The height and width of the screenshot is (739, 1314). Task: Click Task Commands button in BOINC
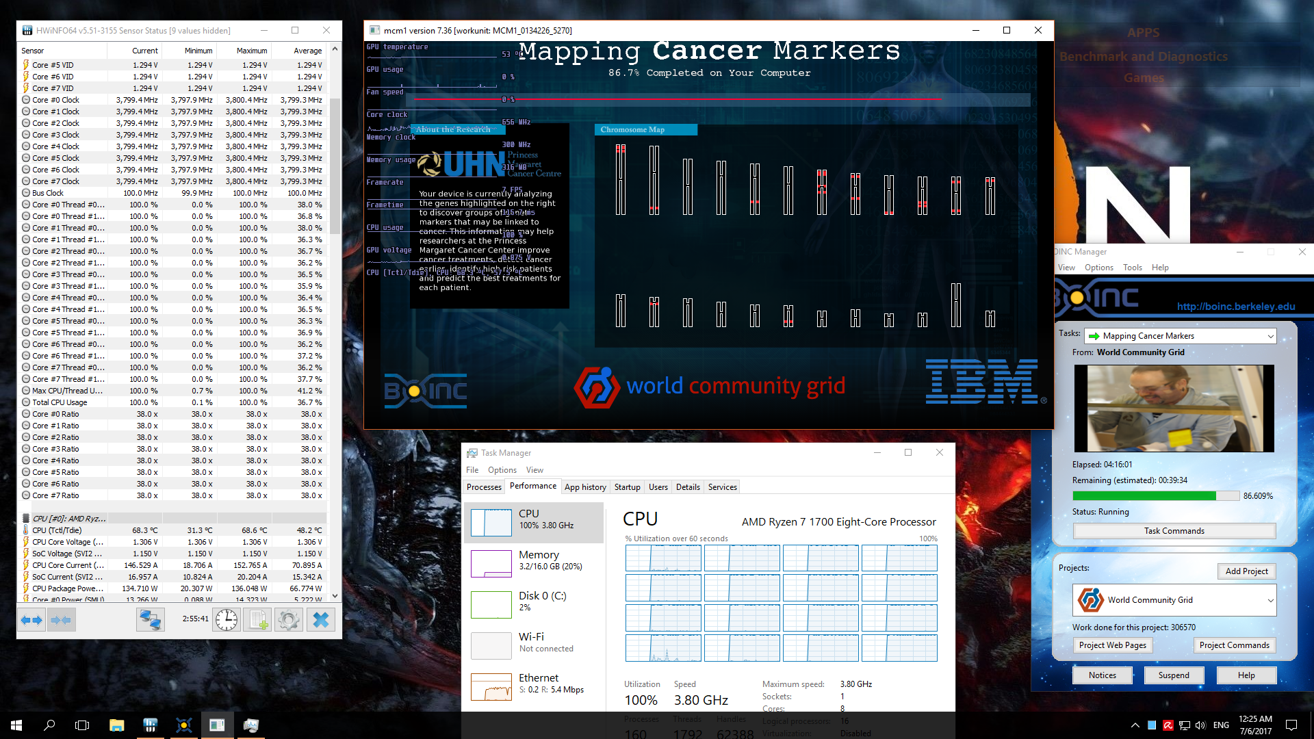(x=1174, y=531)
